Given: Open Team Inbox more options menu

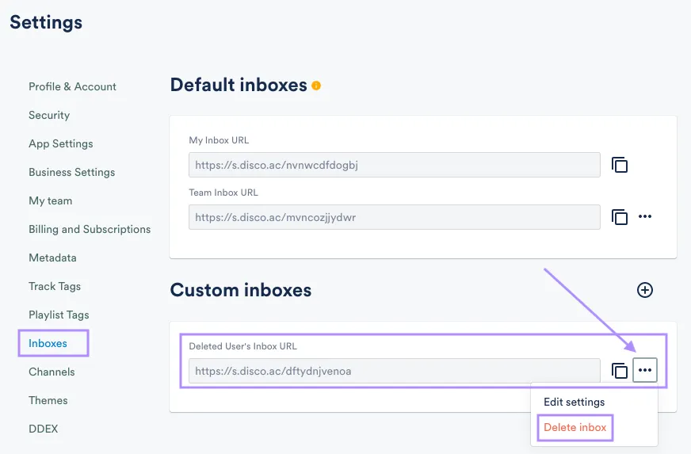Looking at the screenshot, I should 645,216.
